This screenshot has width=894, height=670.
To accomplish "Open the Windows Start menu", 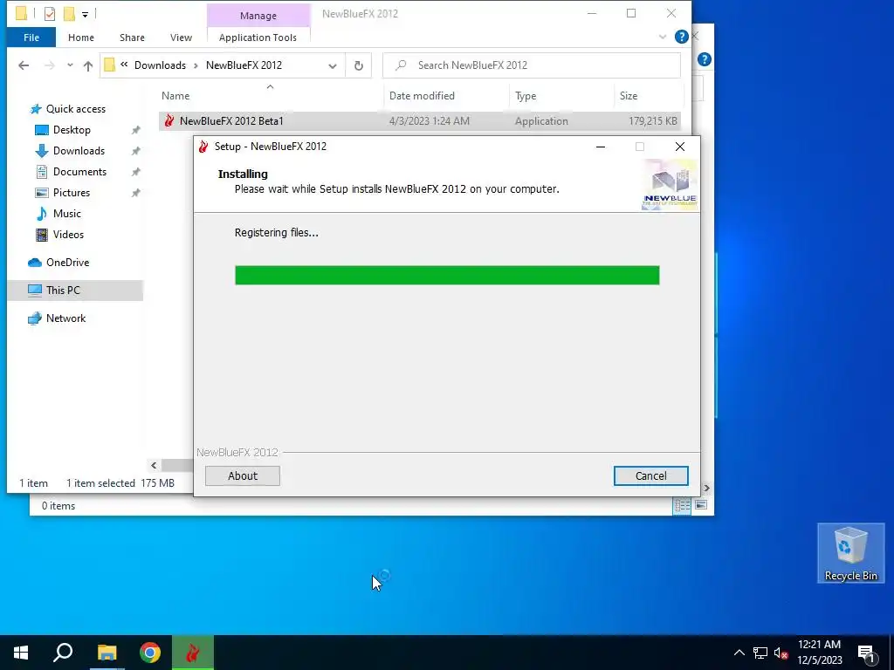I will (x=21, y=653).
